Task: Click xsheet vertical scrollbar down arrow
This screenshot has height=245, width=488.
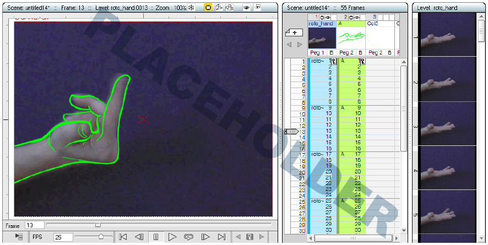Action: pos(404,230)
